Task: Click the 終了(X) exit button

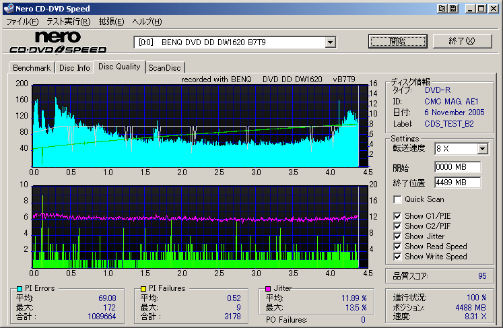Action: (x=462, y=41)
